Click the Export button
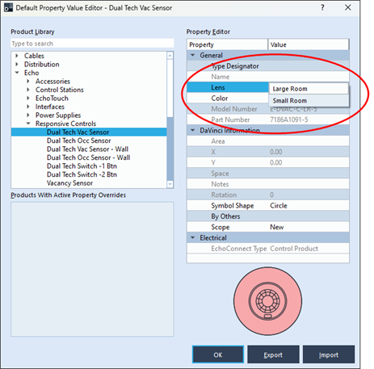The image size is (374, 369). pyautogui.click(x=273, y=354)
